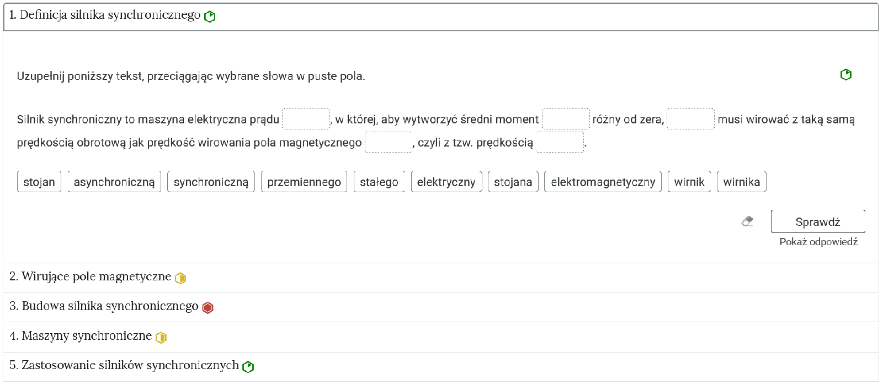The width and height of the screenshot is (883, 385).
Task: Select the word tile "przemiennego"
Action: [x=304, y=182]
